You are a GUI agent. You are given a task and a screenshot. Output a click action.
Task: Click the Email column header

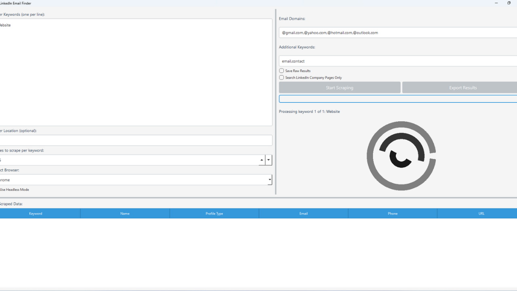[x=303, y=213]
